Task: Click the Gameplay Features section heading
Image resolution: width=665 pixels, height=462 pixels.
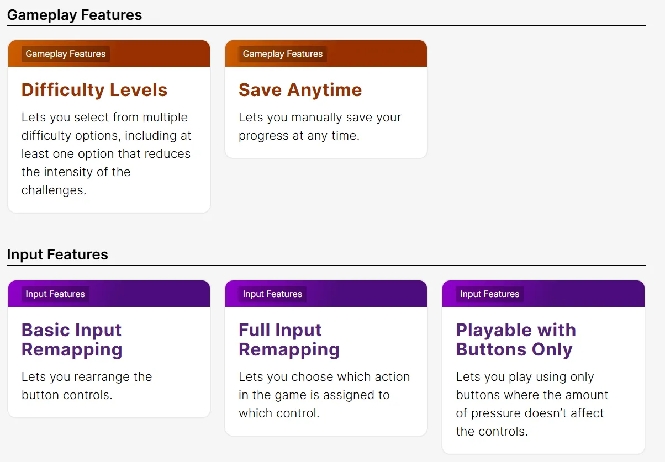Action: click(75, 15)
